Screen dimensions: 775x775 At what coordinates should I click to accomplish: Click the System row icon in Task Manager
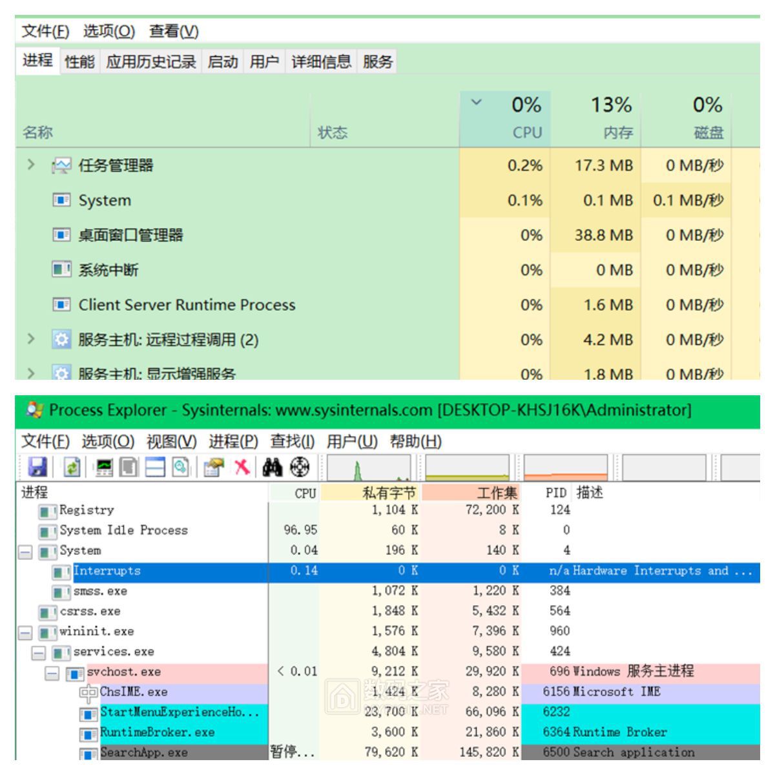tap(61, 200)
